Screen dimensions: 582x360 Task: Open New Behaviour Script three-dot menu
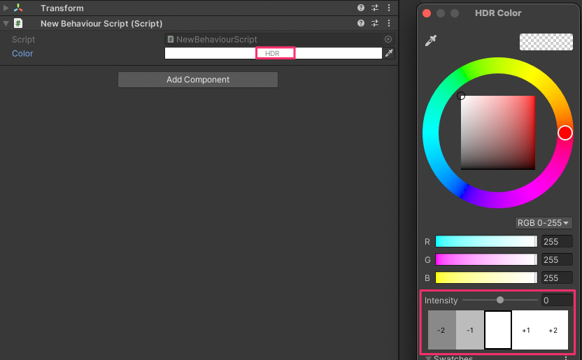tap(389, 23)
